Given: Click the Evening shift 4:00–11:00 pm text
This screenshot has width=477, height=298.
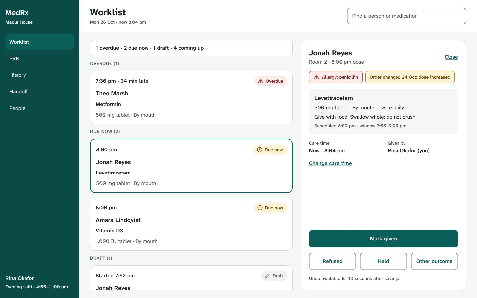Looking at the screenshot, I should (x=36, y=287).
